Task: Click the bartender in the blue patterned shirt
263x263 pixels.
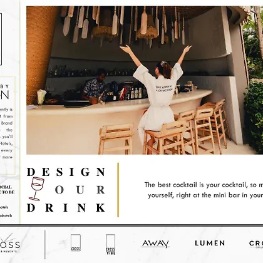Action: tap(95, 86)
